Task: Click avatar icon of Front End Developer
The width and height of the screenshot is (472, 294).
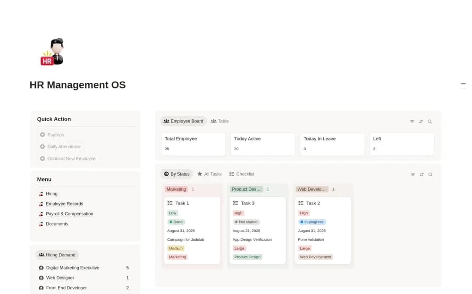Action: pyautogui.click(x=41, y=288)
